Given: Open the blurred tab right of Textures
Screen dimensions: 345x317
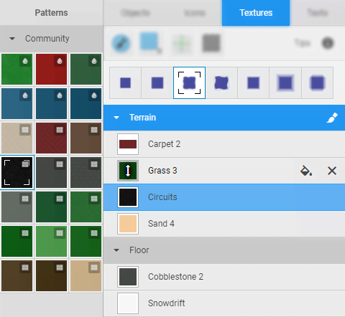Looking at the screenshot, I should 317,13.
